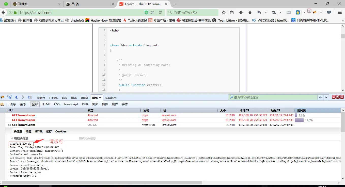This screenshot has height=187, width=345.
Task: Open the Cookies panel tab in Firebug
Action: pyautogui.click(x=111, y=98)
